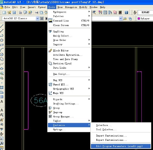Click the Cut scissors icon
This screenshot has width=153, height=150.
(36, 13)
